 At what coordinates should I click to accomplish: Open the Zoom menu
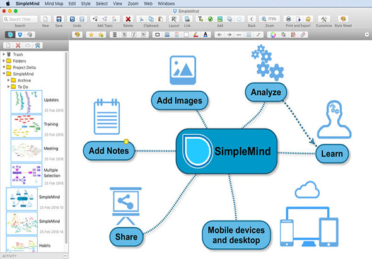click(x=133, y=4)
